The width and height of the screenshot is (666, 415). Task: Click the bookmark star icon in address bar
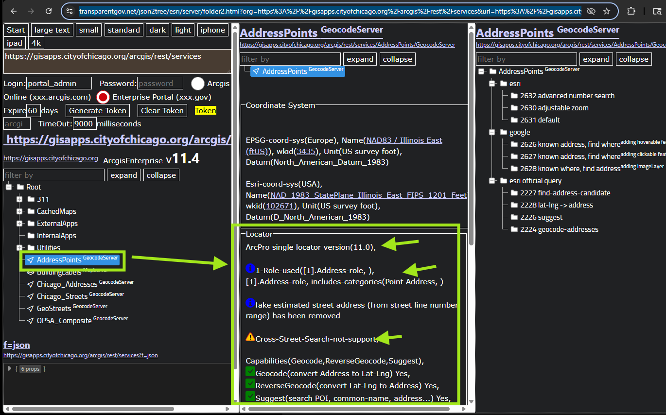coord(606,11)
